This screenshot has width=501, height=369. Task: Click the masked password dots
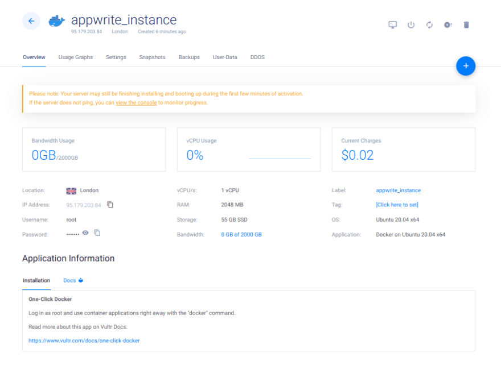click(x=72, y=235)
